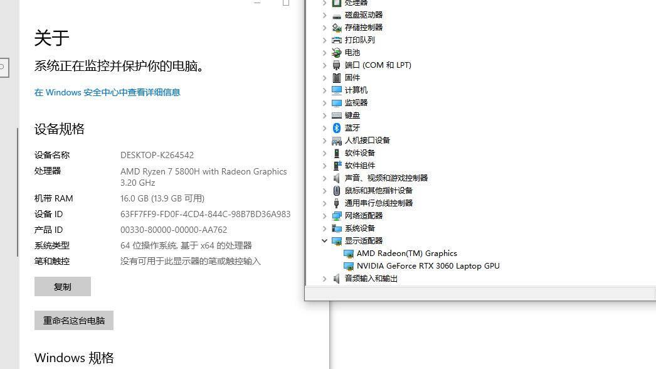Expand the 打印队列 node arrow
Image resolution: width=656 pixels, height=369 pixels.
coord(324,40)
